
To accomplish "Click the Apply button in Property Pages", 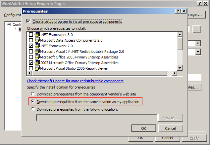I will (194, 138).
